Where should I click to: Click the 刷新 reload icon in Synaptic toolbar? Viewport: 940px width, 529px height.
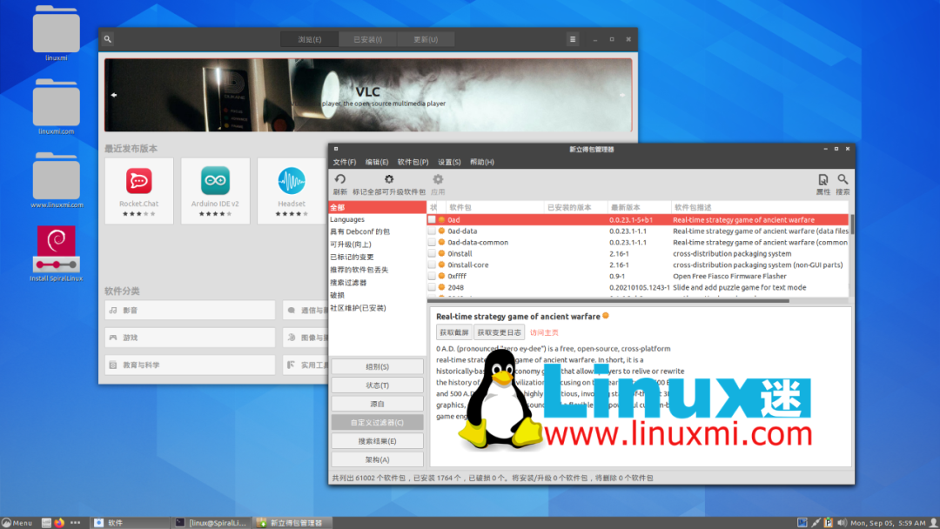click(340, 179)
